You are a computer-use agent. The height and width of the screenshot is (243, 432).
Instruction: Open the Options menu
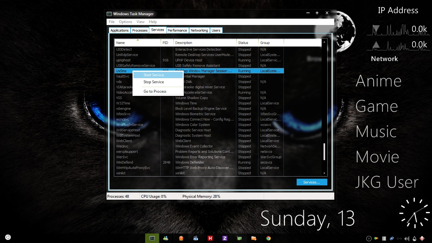(126, 22)
